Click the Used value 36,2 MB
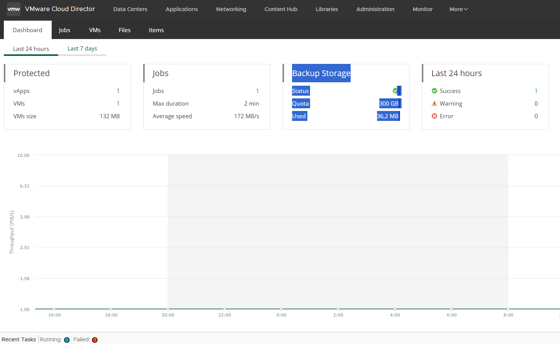Screen dimensions: 560x344 [388, 116]
